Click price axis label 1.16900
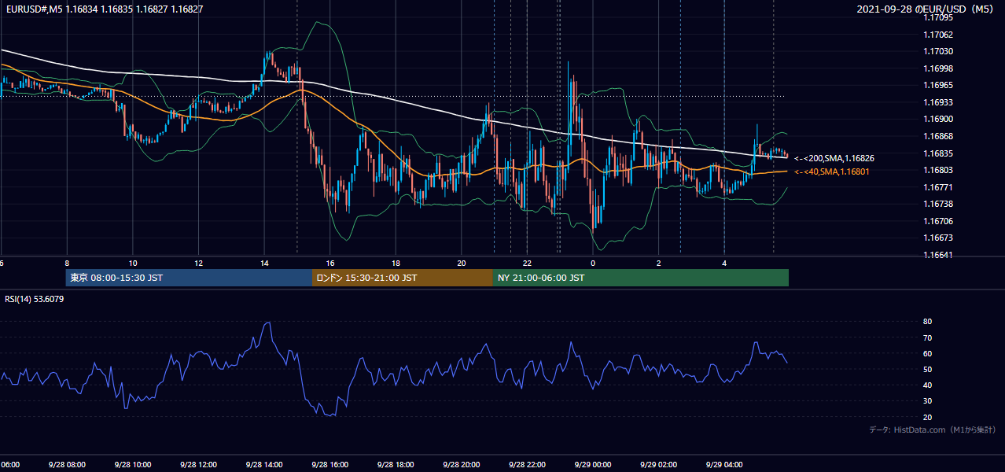 pyautogui.click(x=938, y=119)
